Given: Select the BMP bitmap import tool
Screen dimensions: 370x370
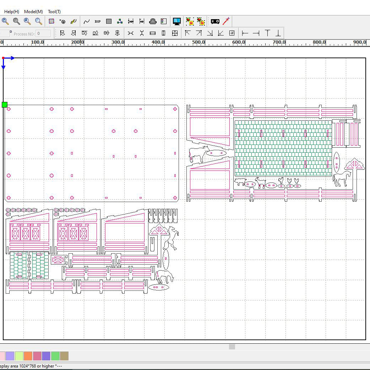Looking at the screenshot, I should click(97, 21).
